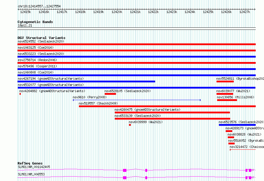Image resolution: width=264 pixels, height=181 pixels.
Task: Select the blue nsv4267194 variant bar
Action: 86,81
